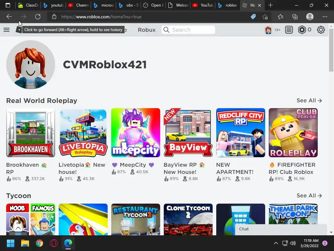Click the roblox.com address bar URL
The image size is (334, 251).
pos(101,17)
